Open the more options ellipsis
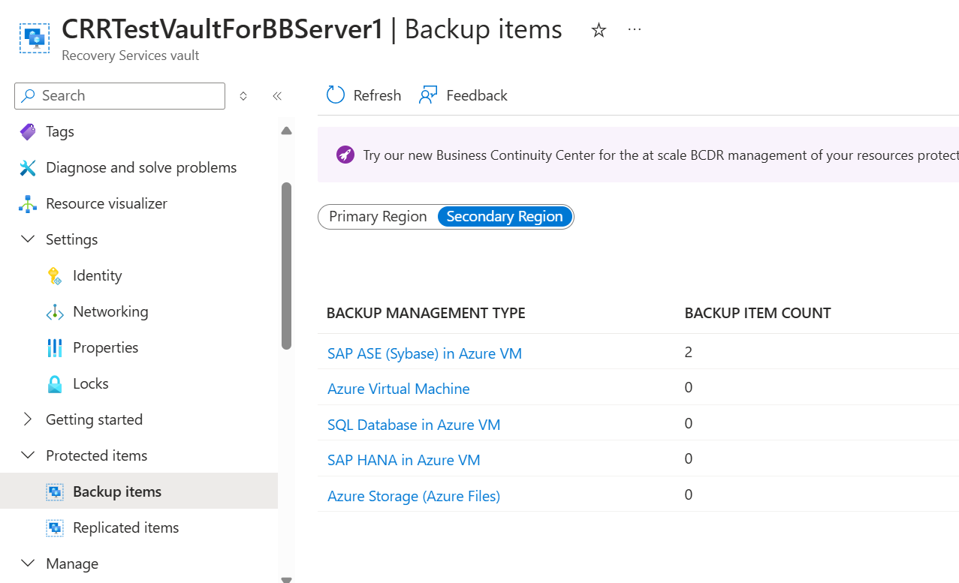 tap(635, 30)
